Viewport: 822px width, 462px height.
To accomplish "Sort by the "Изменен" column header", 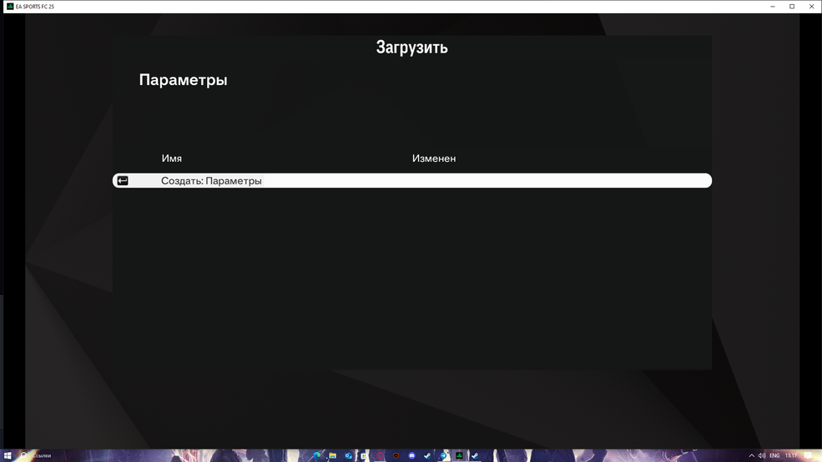I will click(434, 158).
